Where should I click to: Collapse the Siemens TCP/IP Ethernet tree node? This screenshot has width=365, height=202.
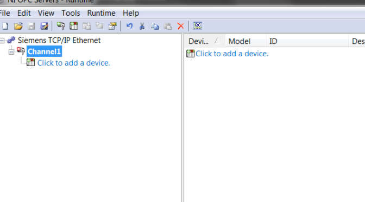point(2,41)
